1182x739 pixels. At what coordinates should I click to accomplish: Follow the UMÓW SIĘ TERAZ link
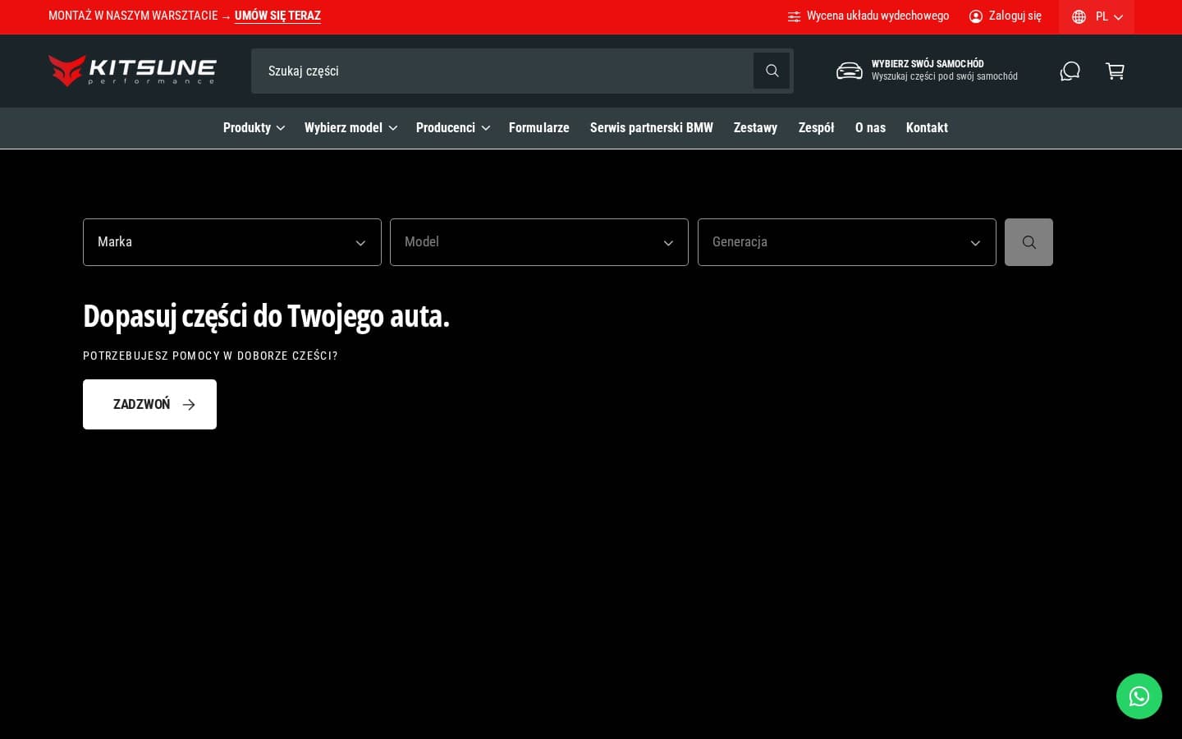point(277,16)
